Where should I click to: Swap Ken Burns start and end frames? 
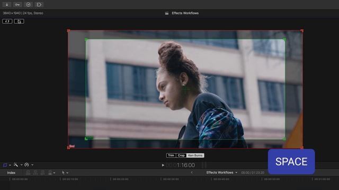[x=7, y=21]
